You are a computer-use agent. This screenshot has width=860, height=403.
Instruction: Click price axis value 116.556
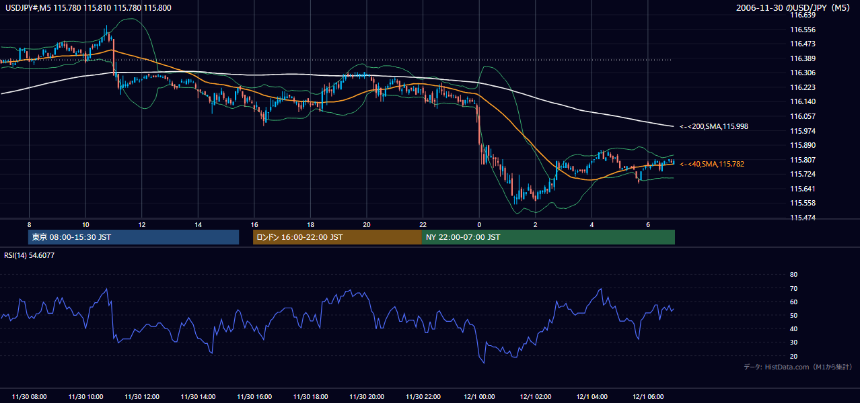(802, 30)
